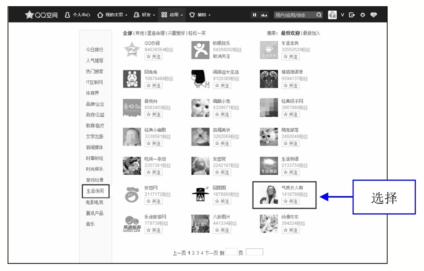
Task: Open 好豆网 chef avatar
Action: (132, 195)
